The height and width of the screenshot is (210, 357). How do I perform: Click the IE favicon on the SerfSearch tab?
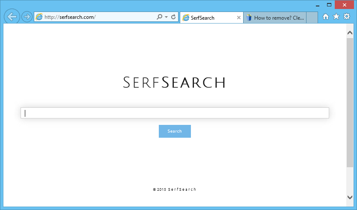pyautogui.click(x=186, y=18)
